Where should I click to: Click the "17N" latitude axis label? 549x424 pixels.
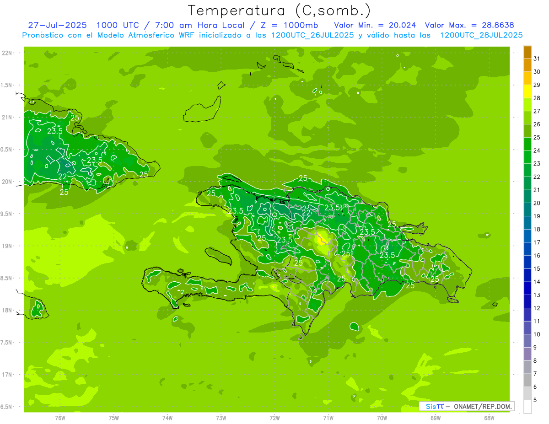click(x=6, y=375)
